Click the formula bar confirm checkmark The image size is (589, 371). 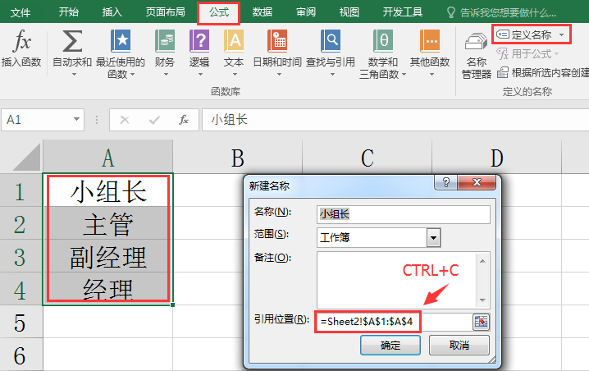154,120
